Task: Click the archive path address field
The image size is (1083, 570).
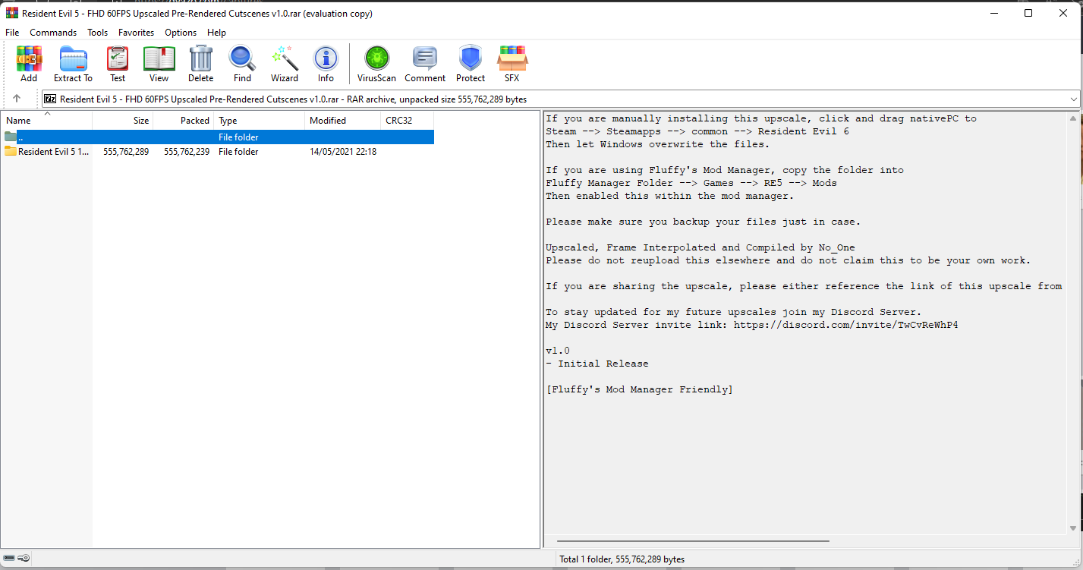Action: point(560,99)
